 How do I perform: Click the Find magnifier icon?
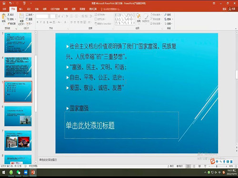coord(166,15)
